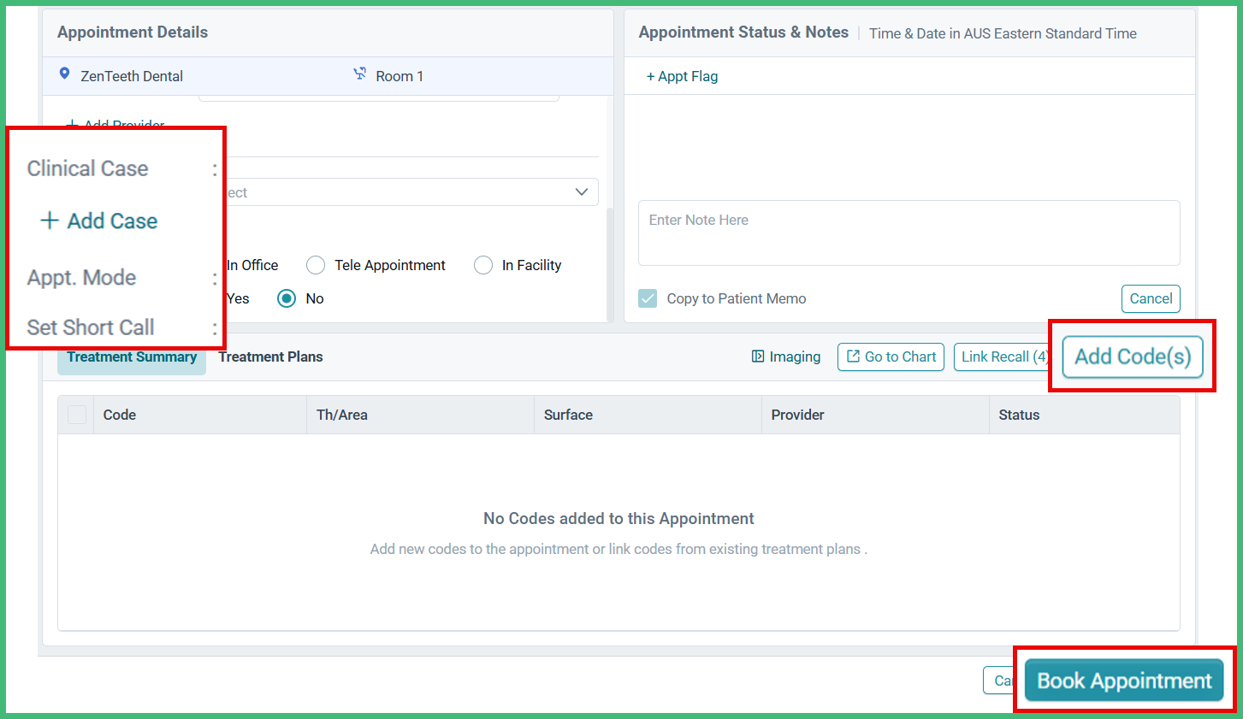Click the ZenTeeth Dental location pin icon
The width and height of the screenshot is (1243, 719).
(64, 74)
